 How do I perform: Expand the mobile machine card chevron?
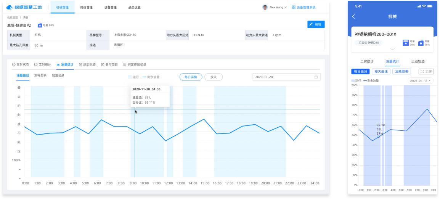392,49
